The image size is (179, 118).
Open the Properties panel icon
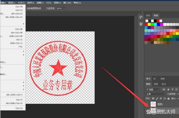[x=141, y=24]
